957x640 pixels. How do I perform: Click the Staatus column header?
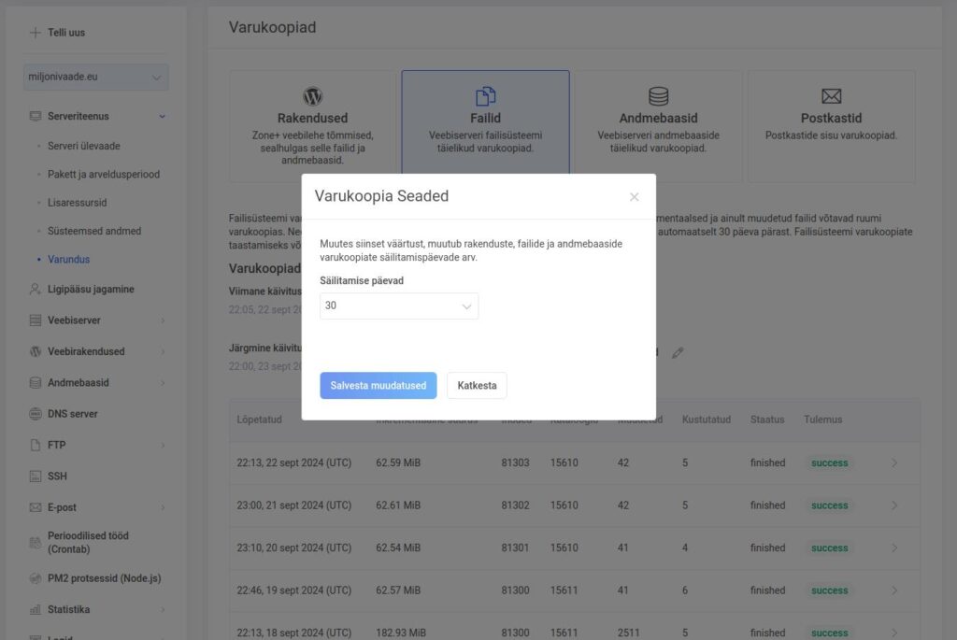[x=767, y=420]
